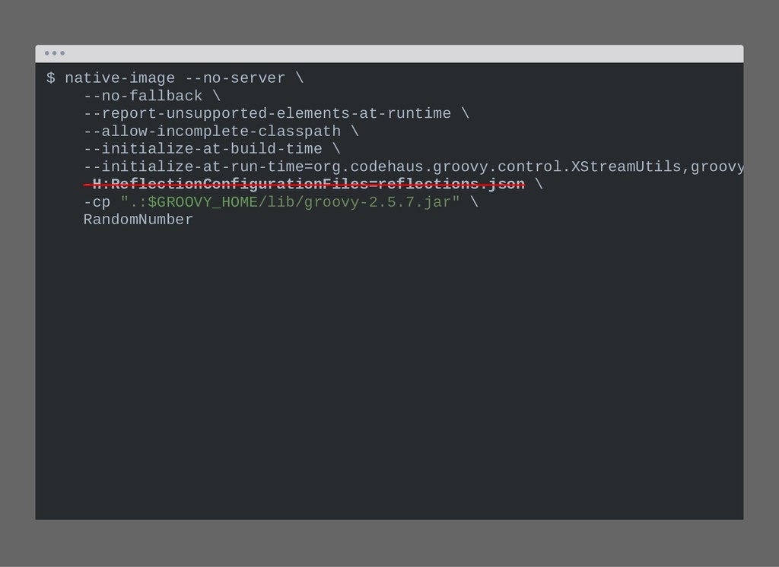Click the "native-image --no-server" command line
779x567 pixels.
point(175,78)
